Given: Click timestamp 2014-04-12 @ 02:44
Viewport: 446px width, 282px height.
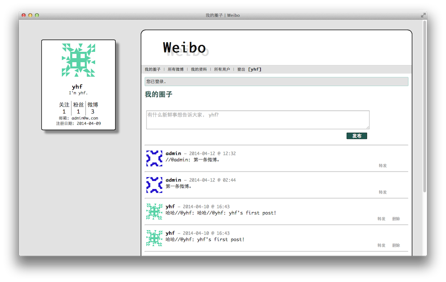Looking at the screenshot, I should (x=213, y=180).
